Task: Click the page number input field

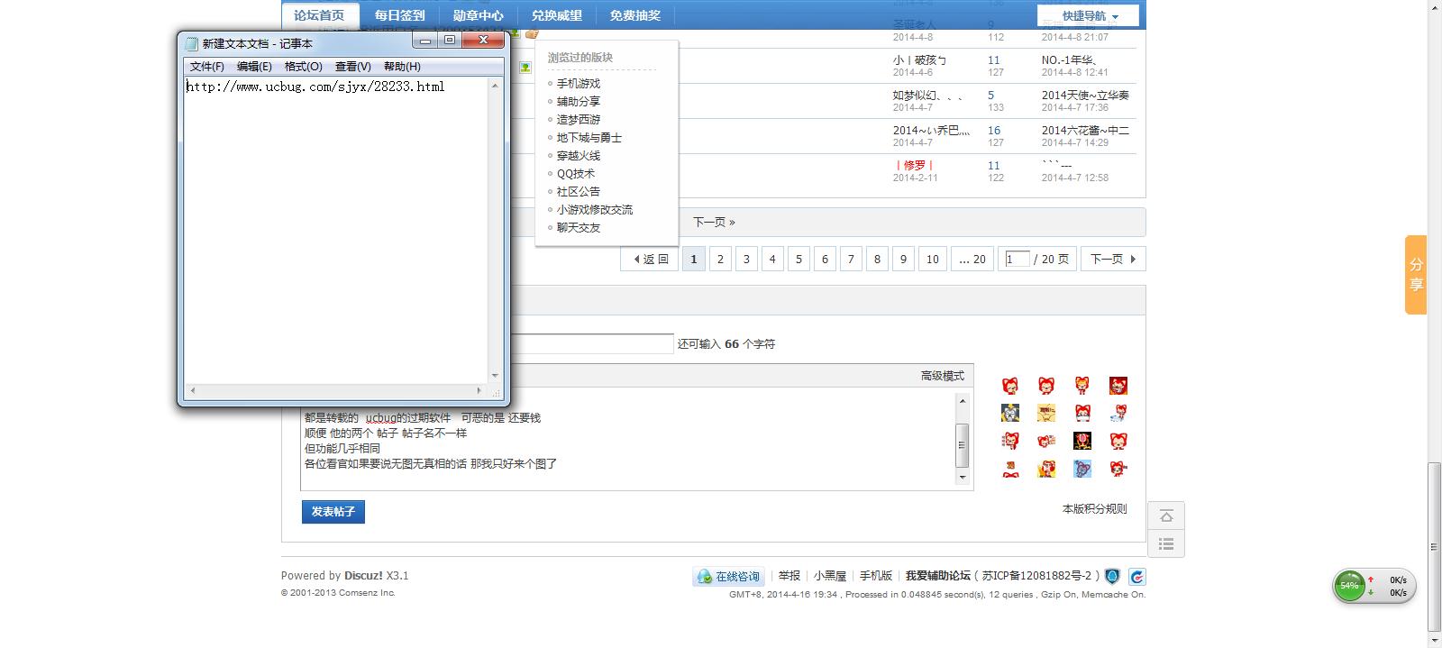Action: (1018, 260)
